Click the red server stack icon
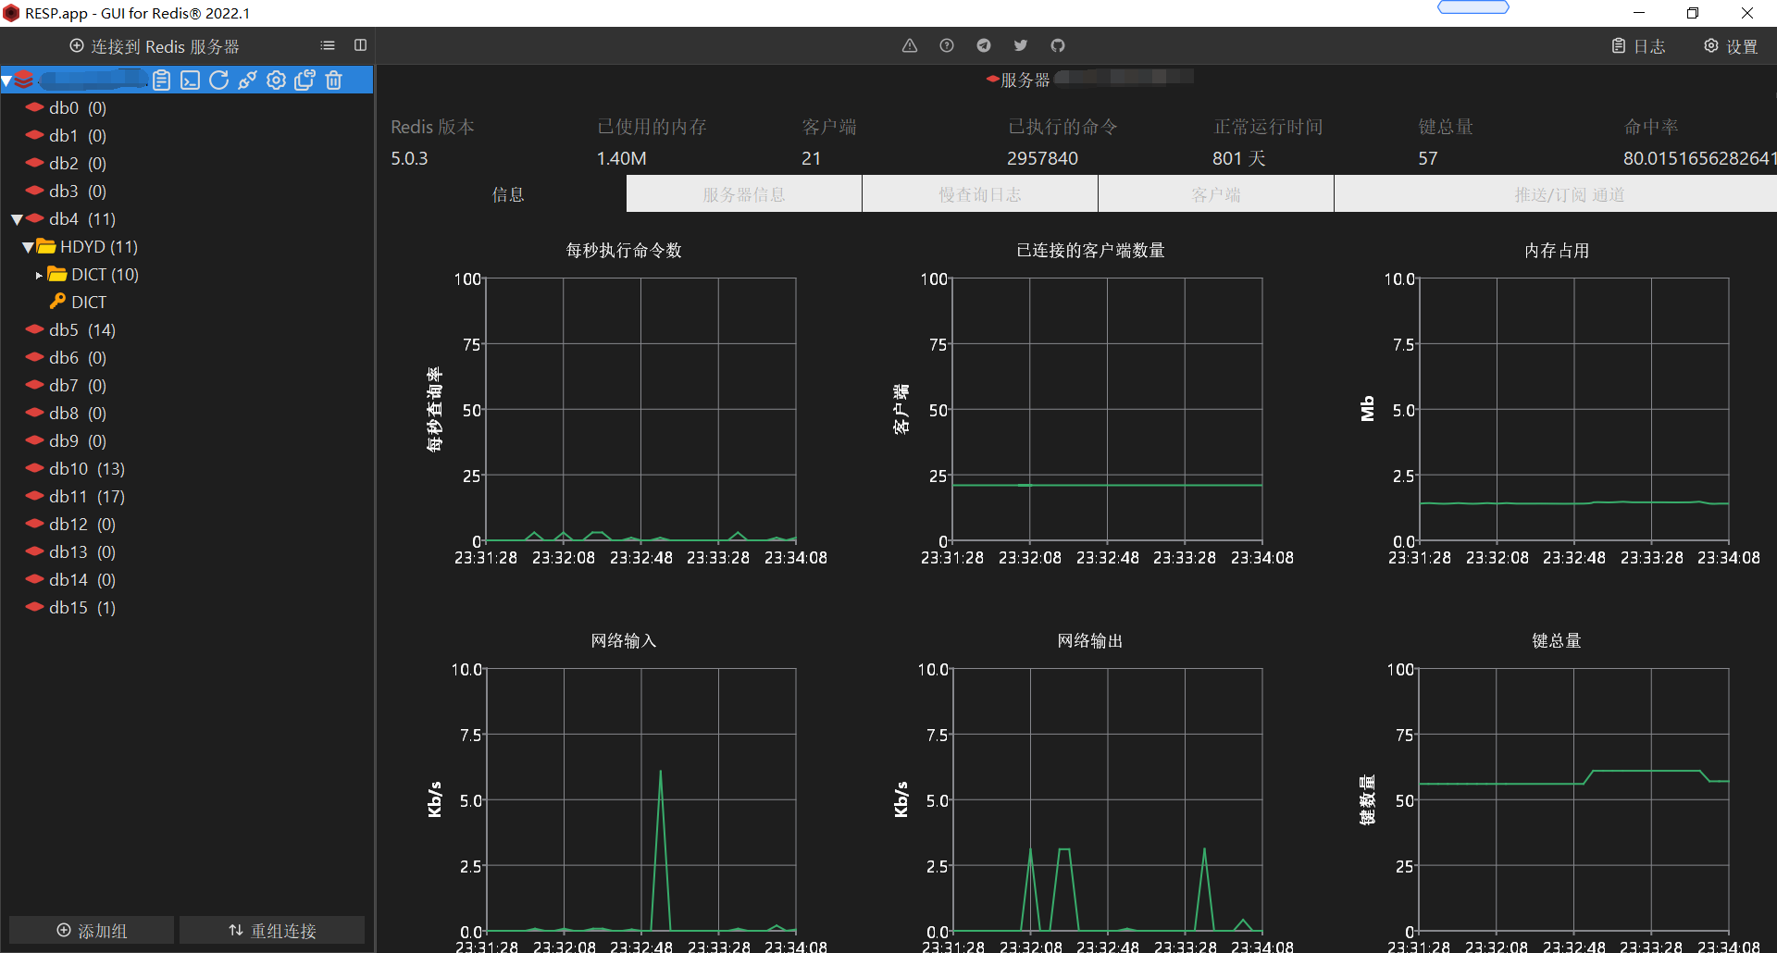The height and width of the screenshot is (953, 1777). tap(24, 80)
